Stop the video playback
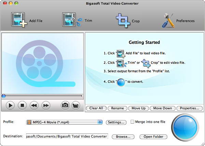This screenshot has width=205, height=146. pos(22,105)
